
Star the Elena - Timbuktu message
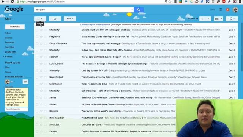point(41,43)
